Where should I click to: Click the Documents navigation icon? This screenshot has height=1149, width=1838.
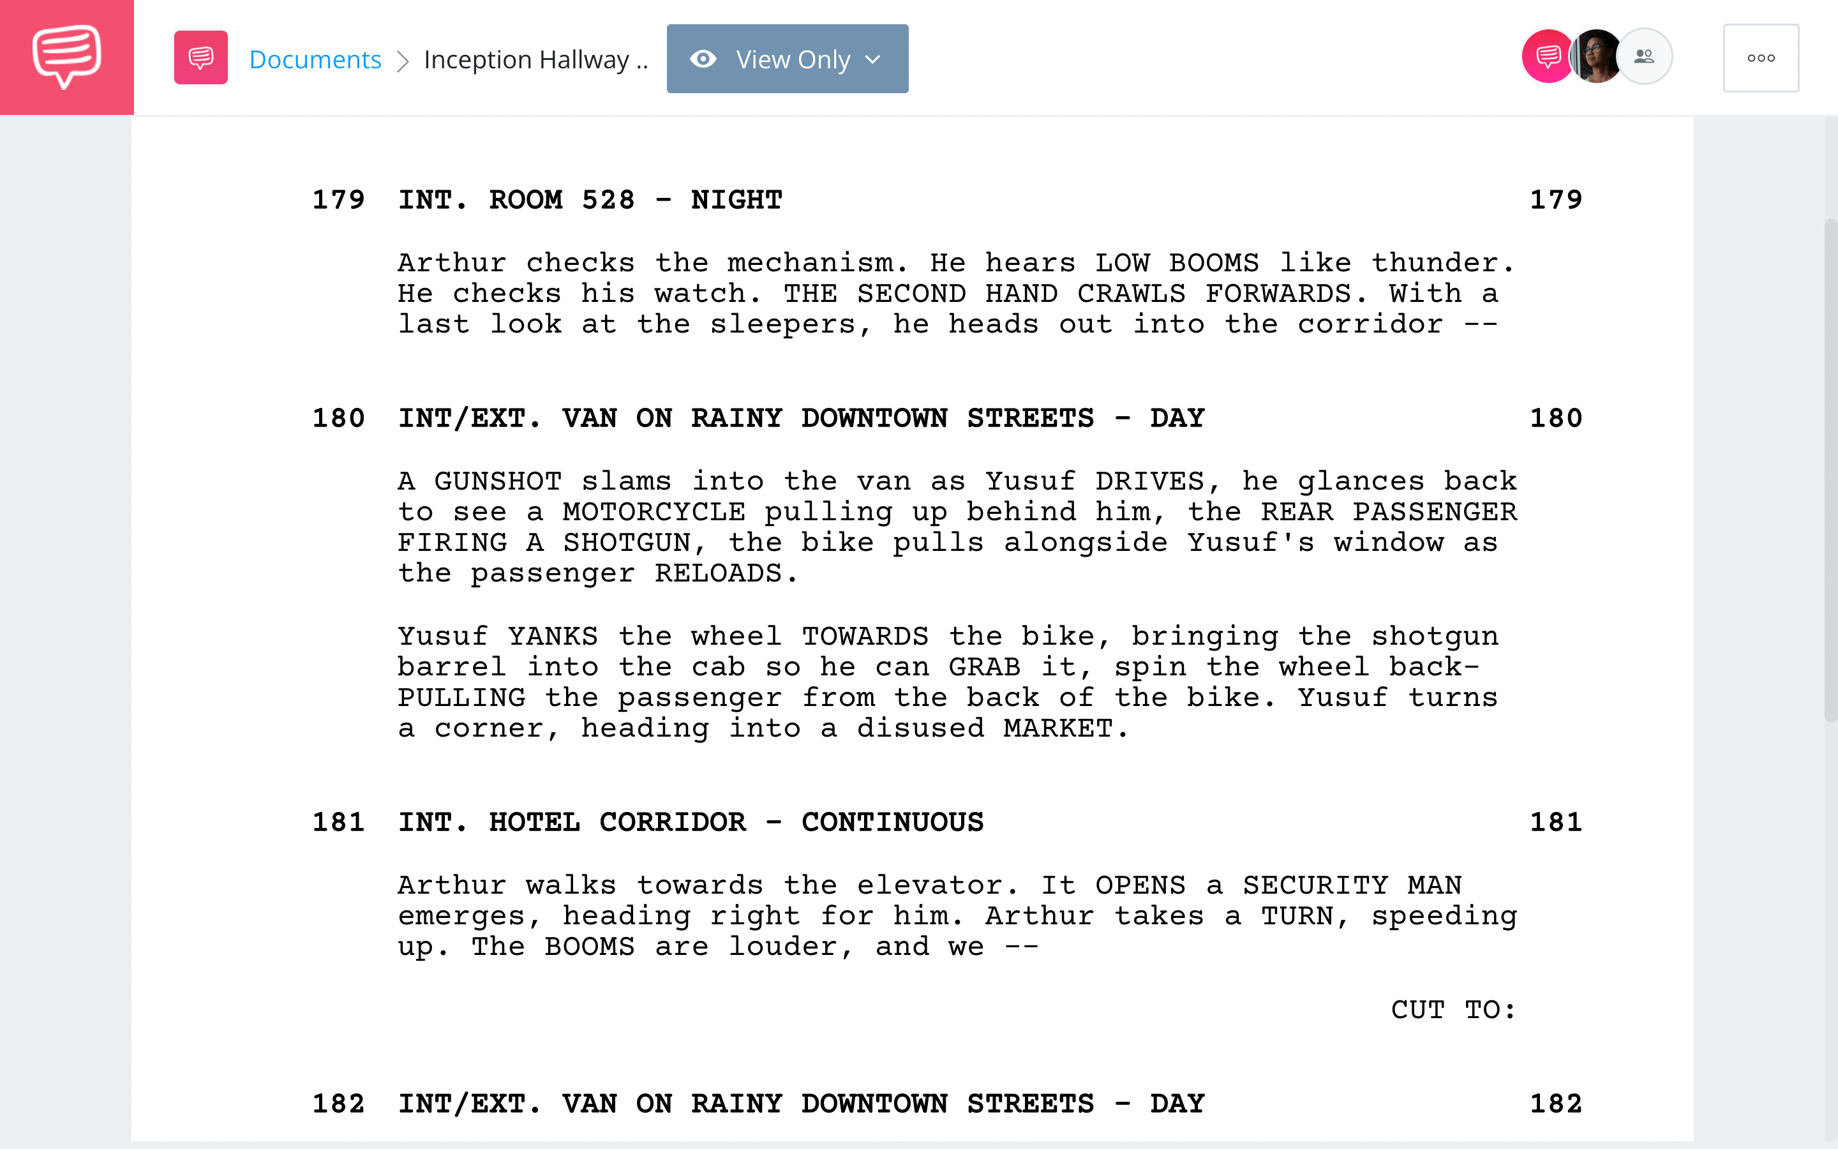[x=200, y=58]
